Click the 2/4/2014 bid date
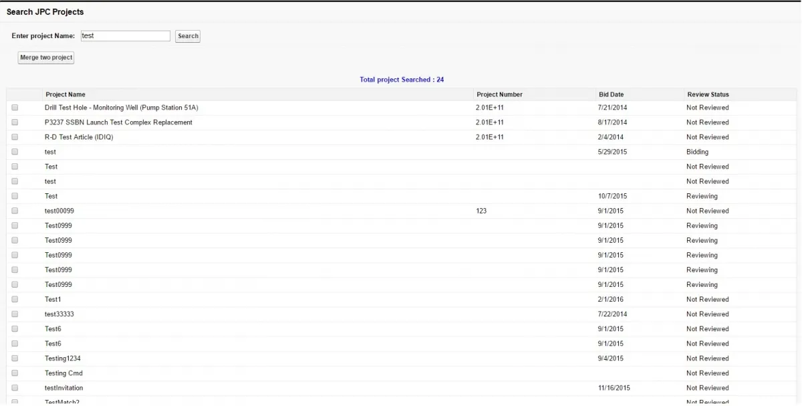Screen dimensions: 802x406 [x=611, y=137]
